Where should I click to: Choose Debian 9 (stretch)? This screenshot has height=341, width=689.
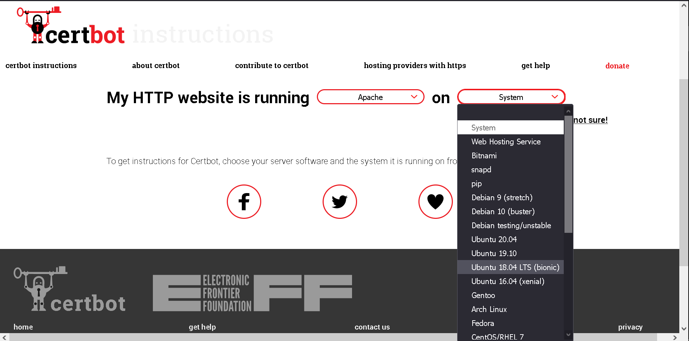511,198
